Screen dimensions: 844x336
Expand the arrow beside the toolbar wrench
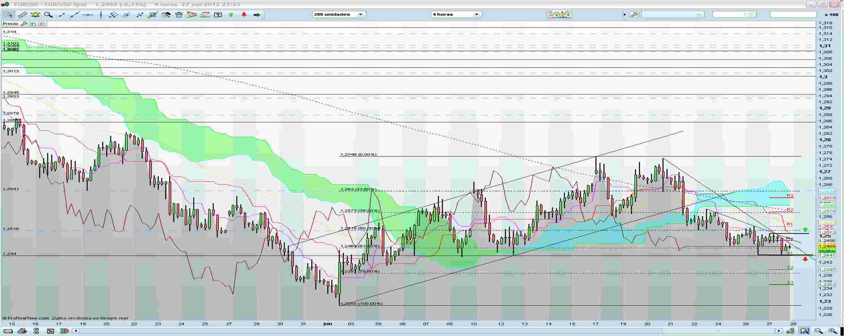pyautogui.click(x=625, y=15)
